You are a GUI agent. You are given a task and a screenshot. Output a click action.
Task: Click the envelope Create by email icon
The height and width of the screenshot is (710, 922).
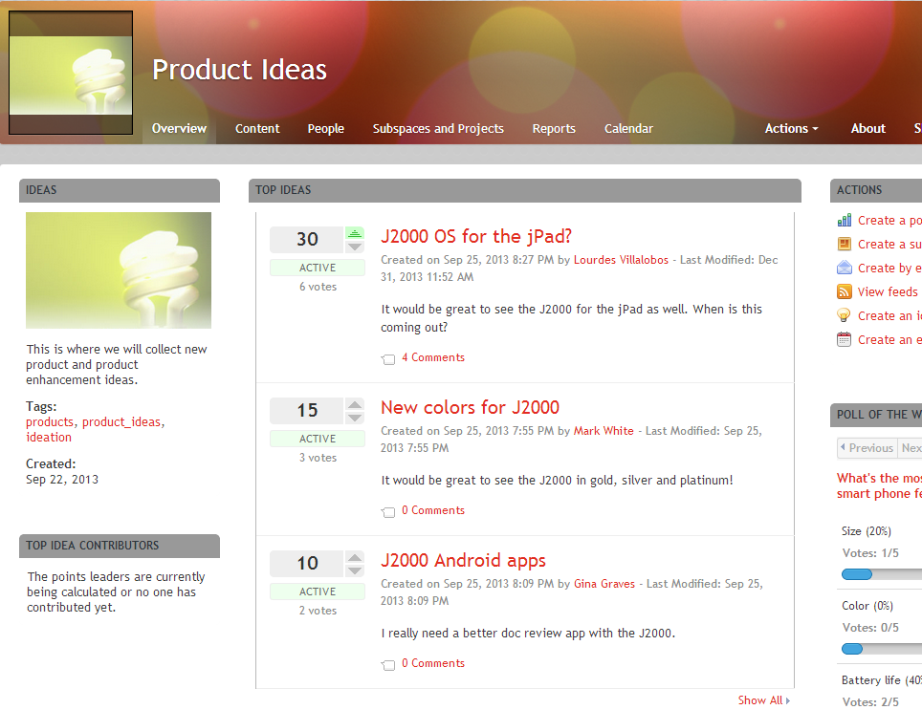click(844, 269)
